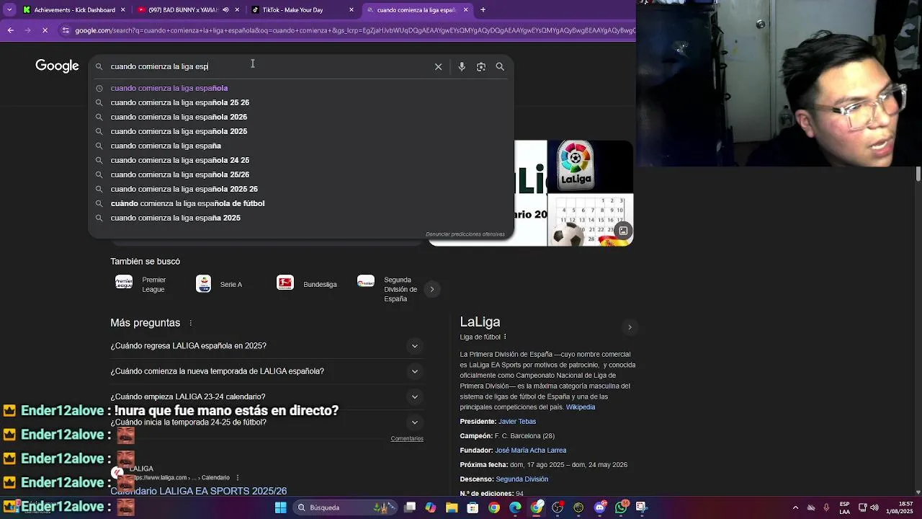The image size is (922, 519).
Task: Open Microsoft Edge from taskbar
Action: point(515,507)
